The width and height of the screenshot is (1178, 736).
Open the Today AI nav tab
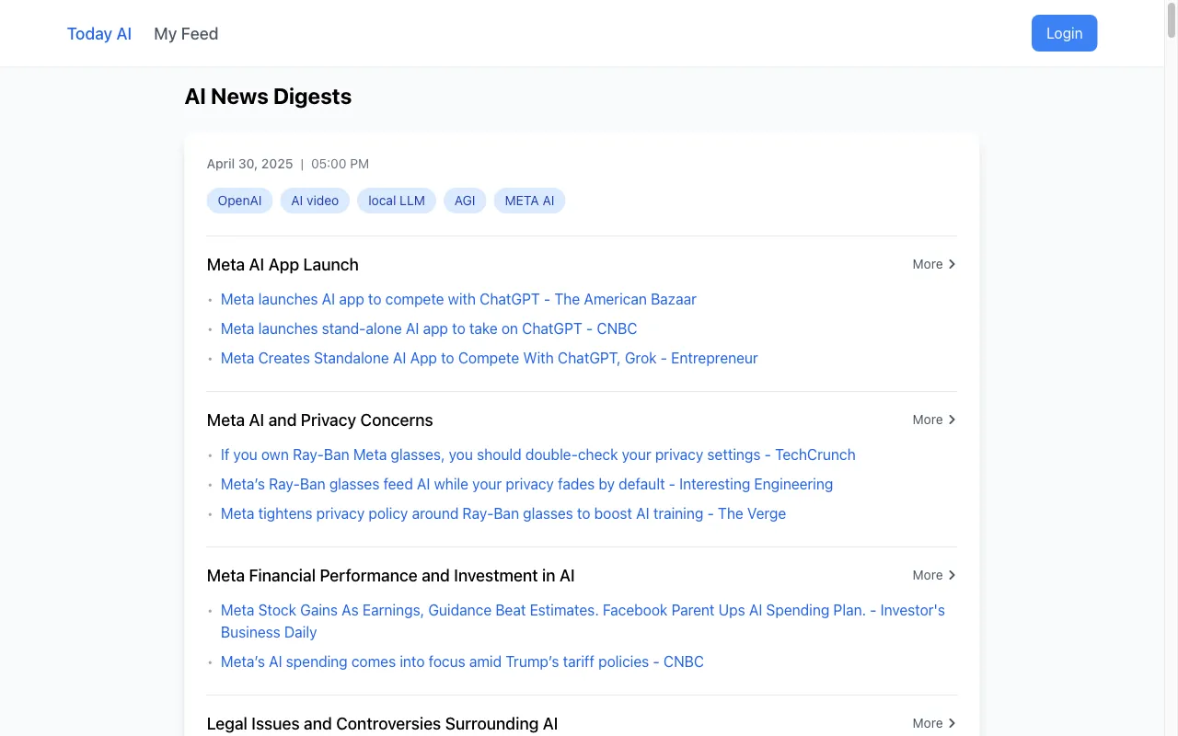coord(99,34)
